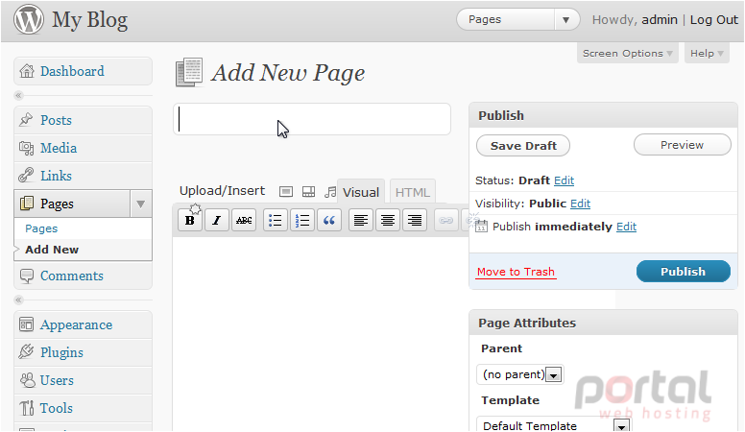Switch to the Visual editor tab
The image size is (745, 432).
click(x=361, y=192)
